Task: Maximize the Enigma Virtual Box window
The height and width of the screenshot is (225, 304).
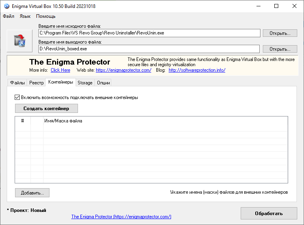Action: point(276,6)
